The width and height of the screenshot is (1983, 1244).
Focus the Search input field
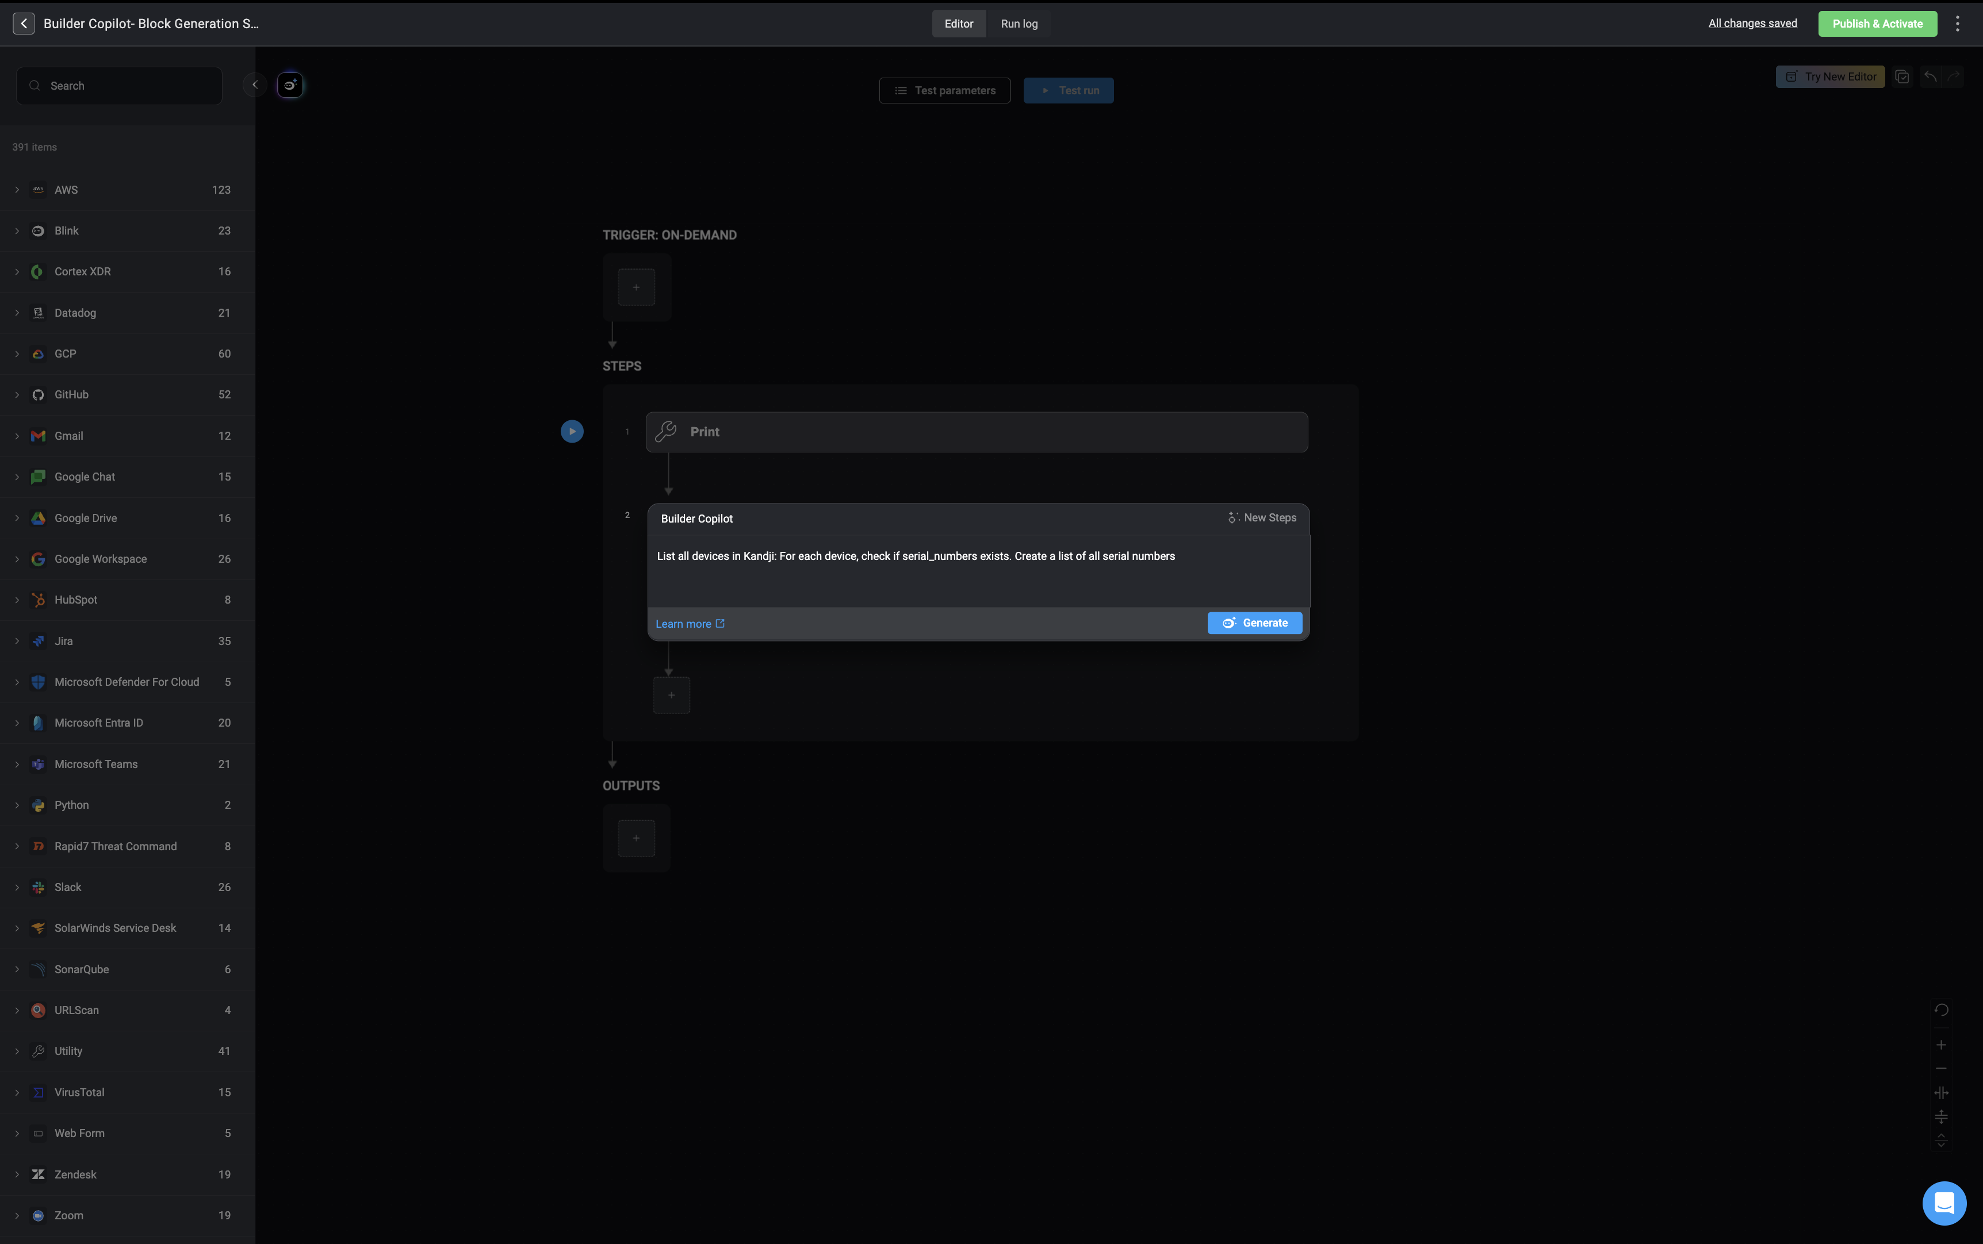[120, 86]
